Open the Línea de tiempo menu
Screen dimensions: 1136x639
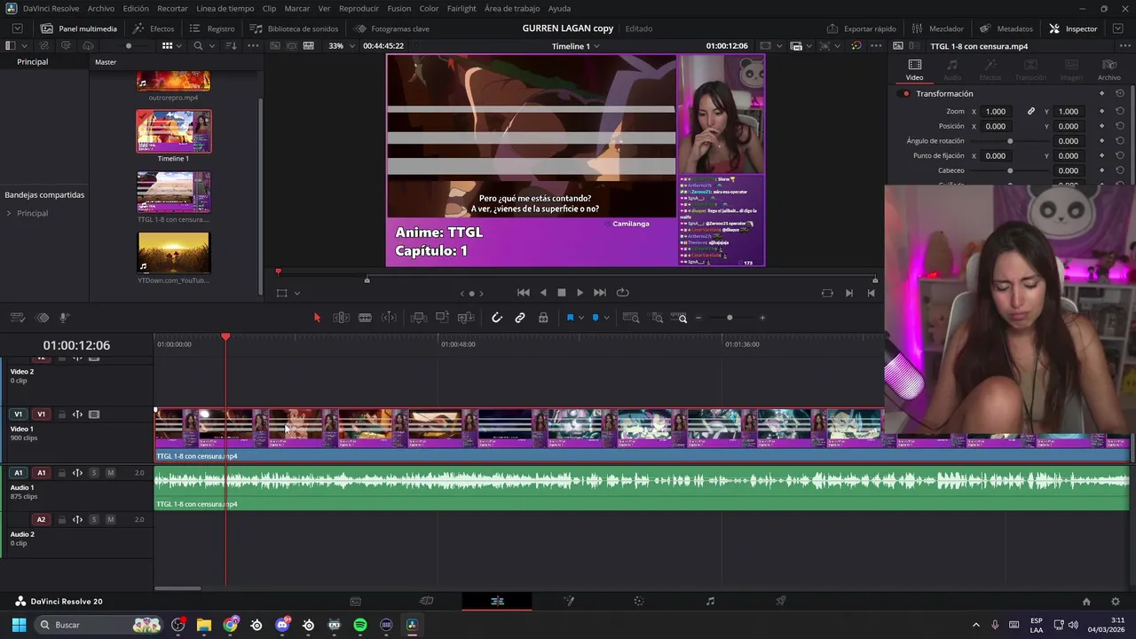coord(225,8)
